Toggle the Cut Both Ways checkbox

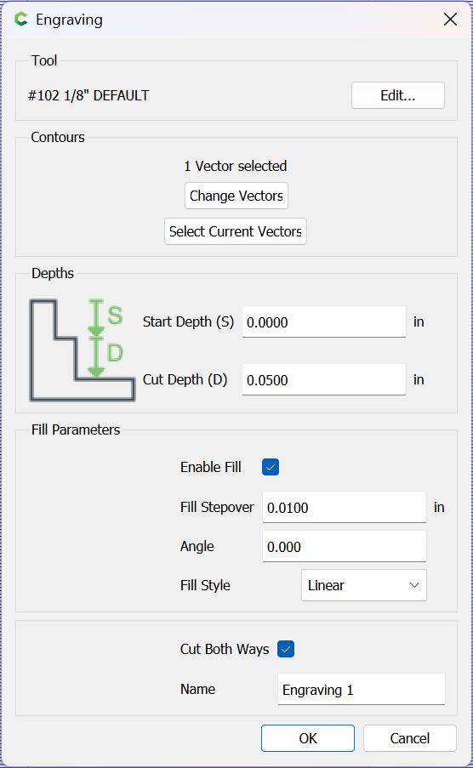pyautogui.click(x=286, y=649)
